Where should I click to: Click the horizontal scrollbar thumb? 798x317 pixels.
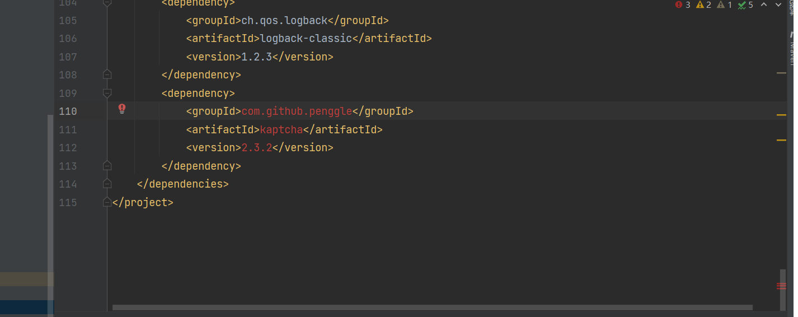pos(432,307)
